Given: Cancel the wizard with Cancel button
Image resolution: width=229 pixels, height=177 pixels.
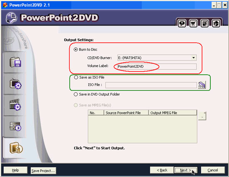Looking at the screenshot, I should point(213,170).
